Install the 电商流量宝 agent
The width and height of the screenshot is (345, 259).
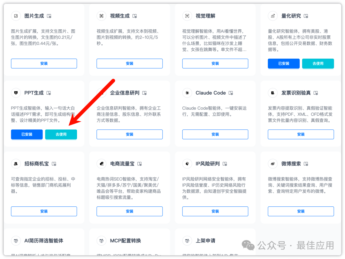pos(130,211)
